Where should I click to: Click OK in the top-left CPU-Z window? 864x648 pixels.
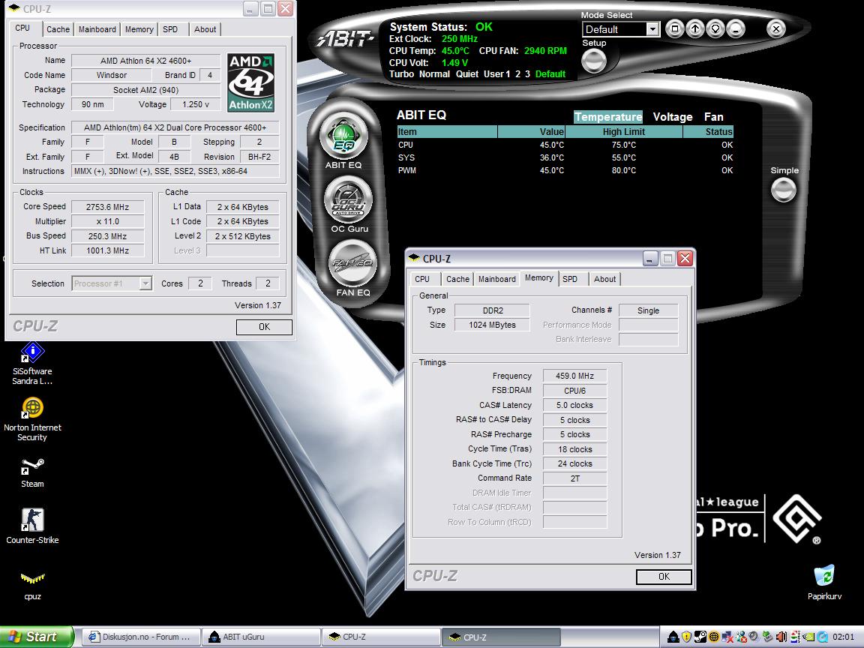click(x=265, y=327)
